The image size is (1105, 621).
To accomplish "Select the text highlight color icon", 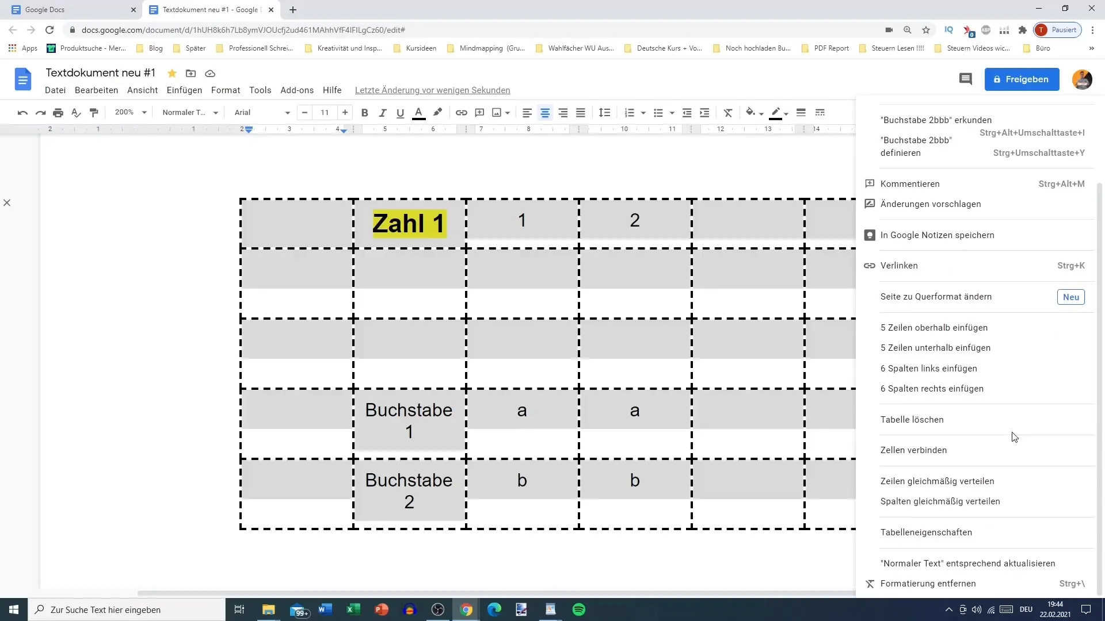I will pyautogui.click(x=437, y=112).
